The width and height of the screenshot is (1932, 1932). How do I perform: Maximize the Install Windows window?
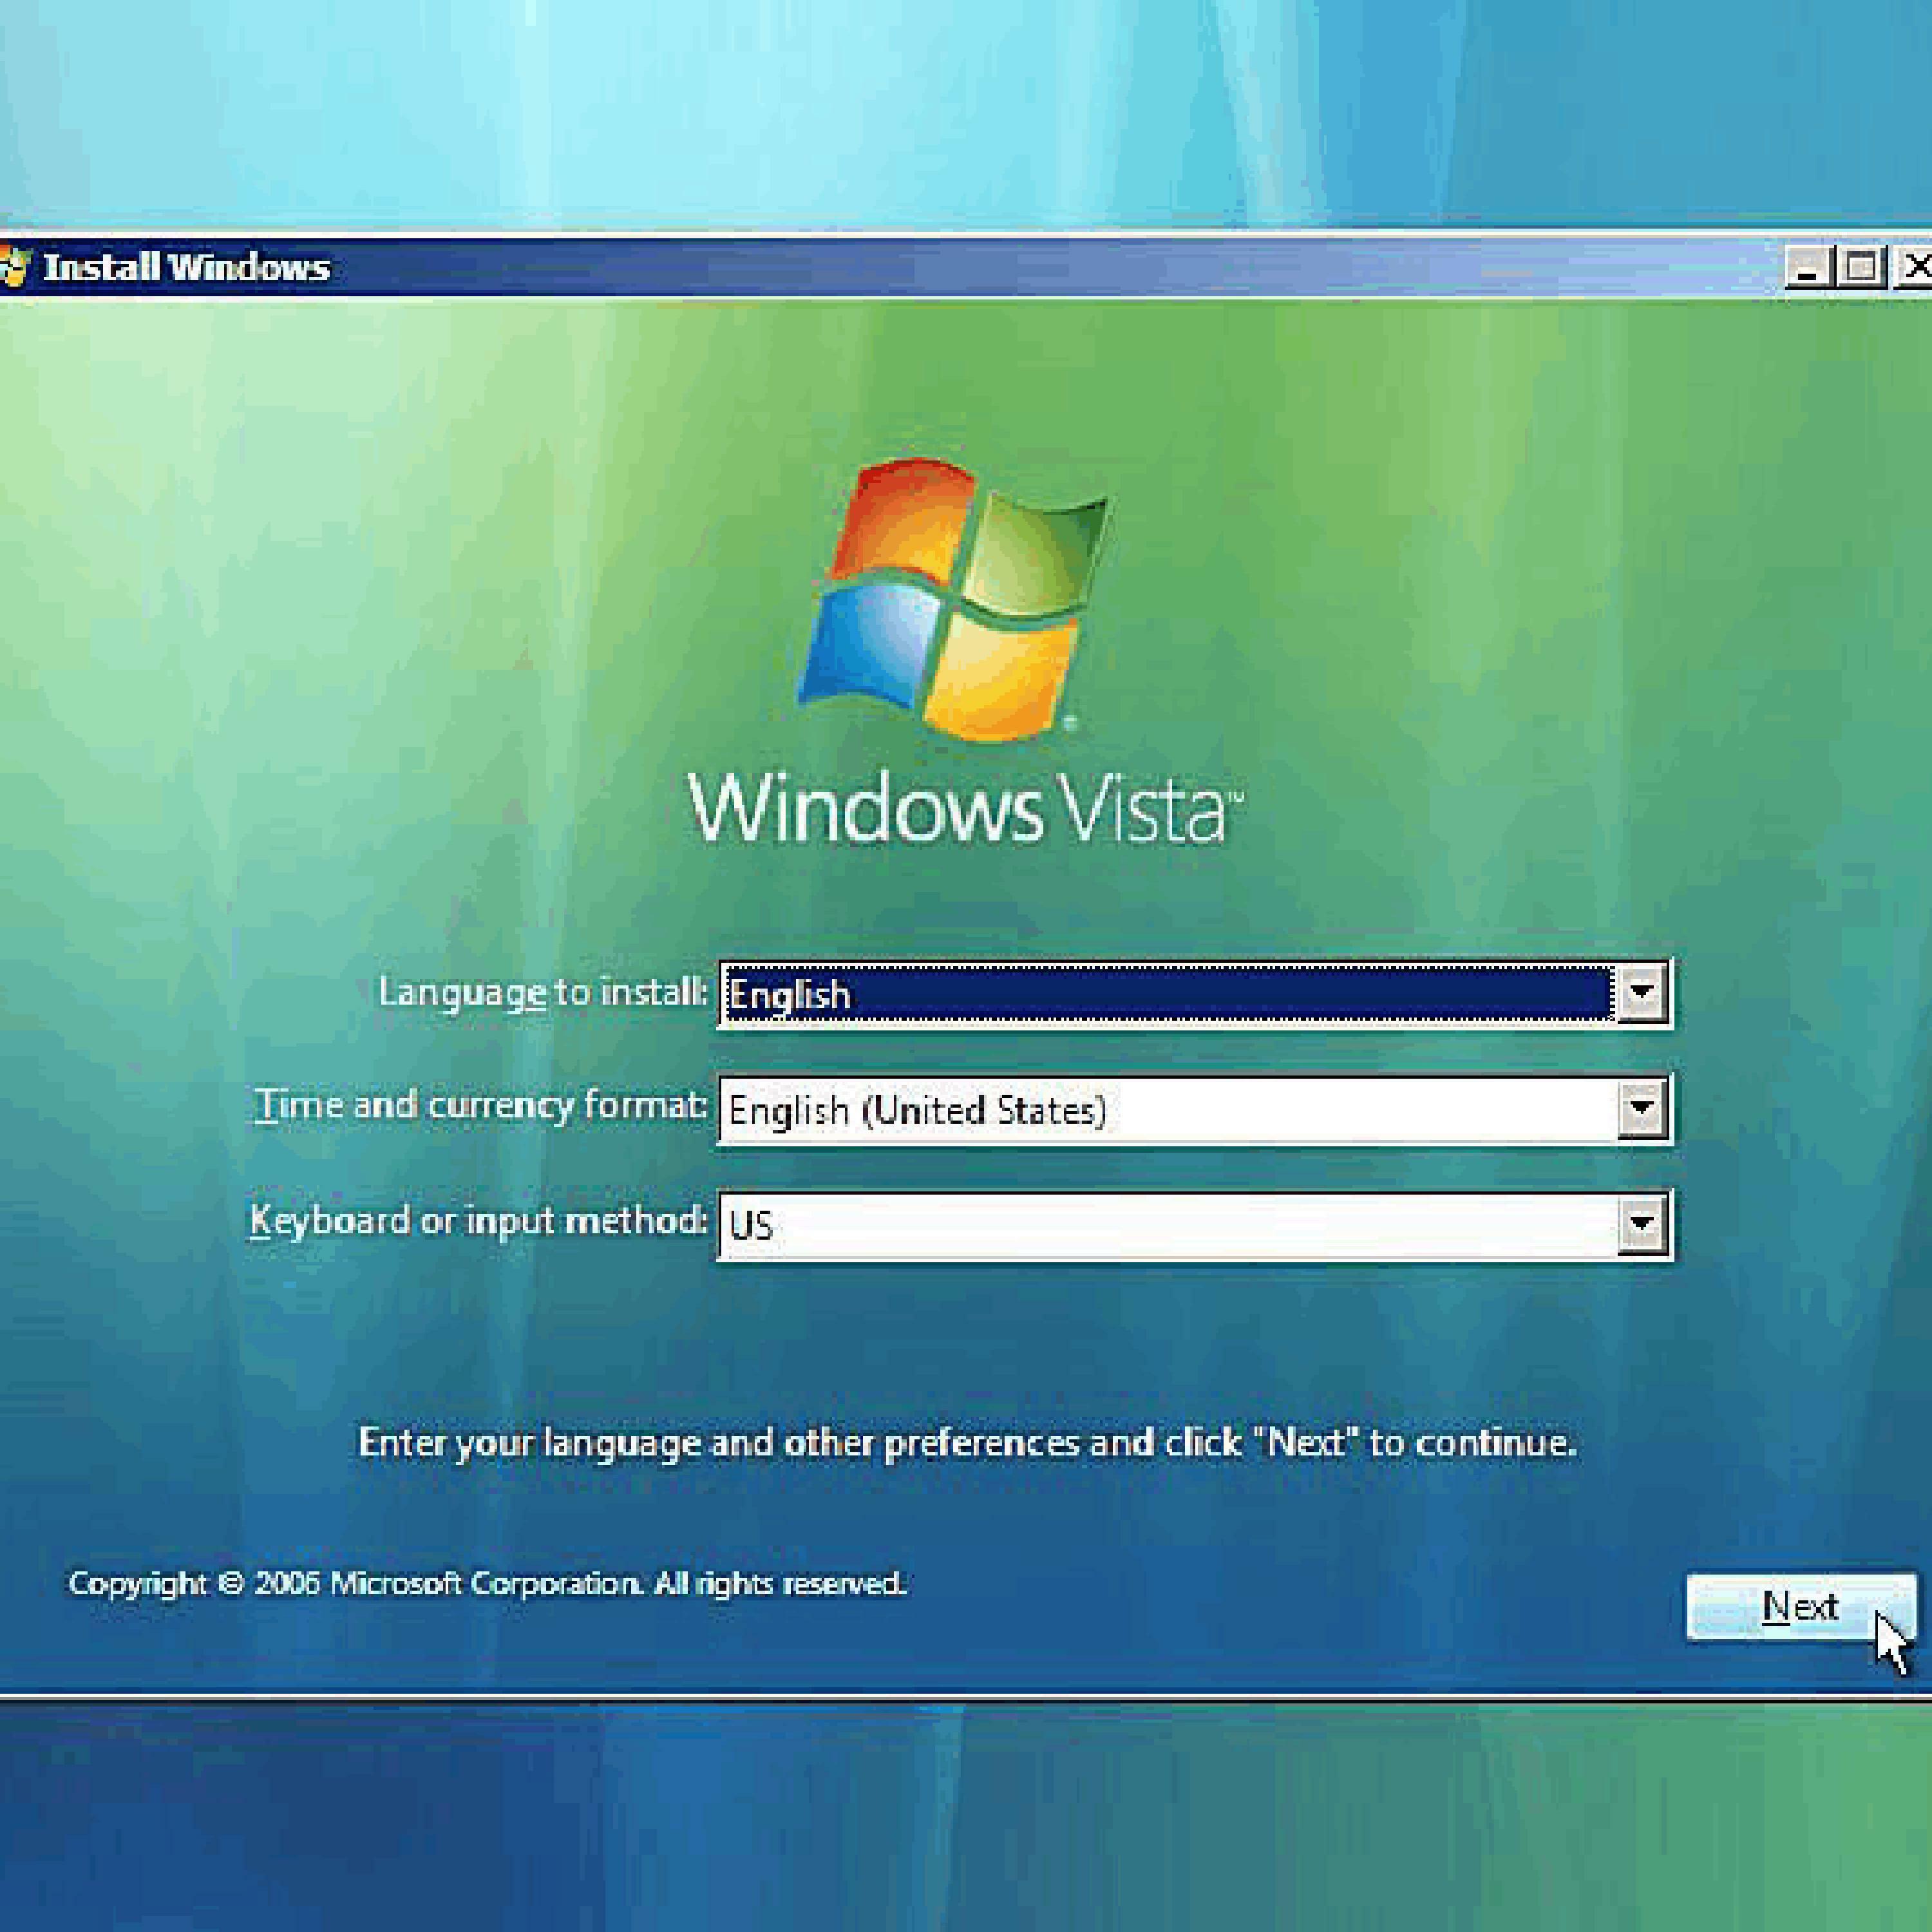pos(1861,268)
